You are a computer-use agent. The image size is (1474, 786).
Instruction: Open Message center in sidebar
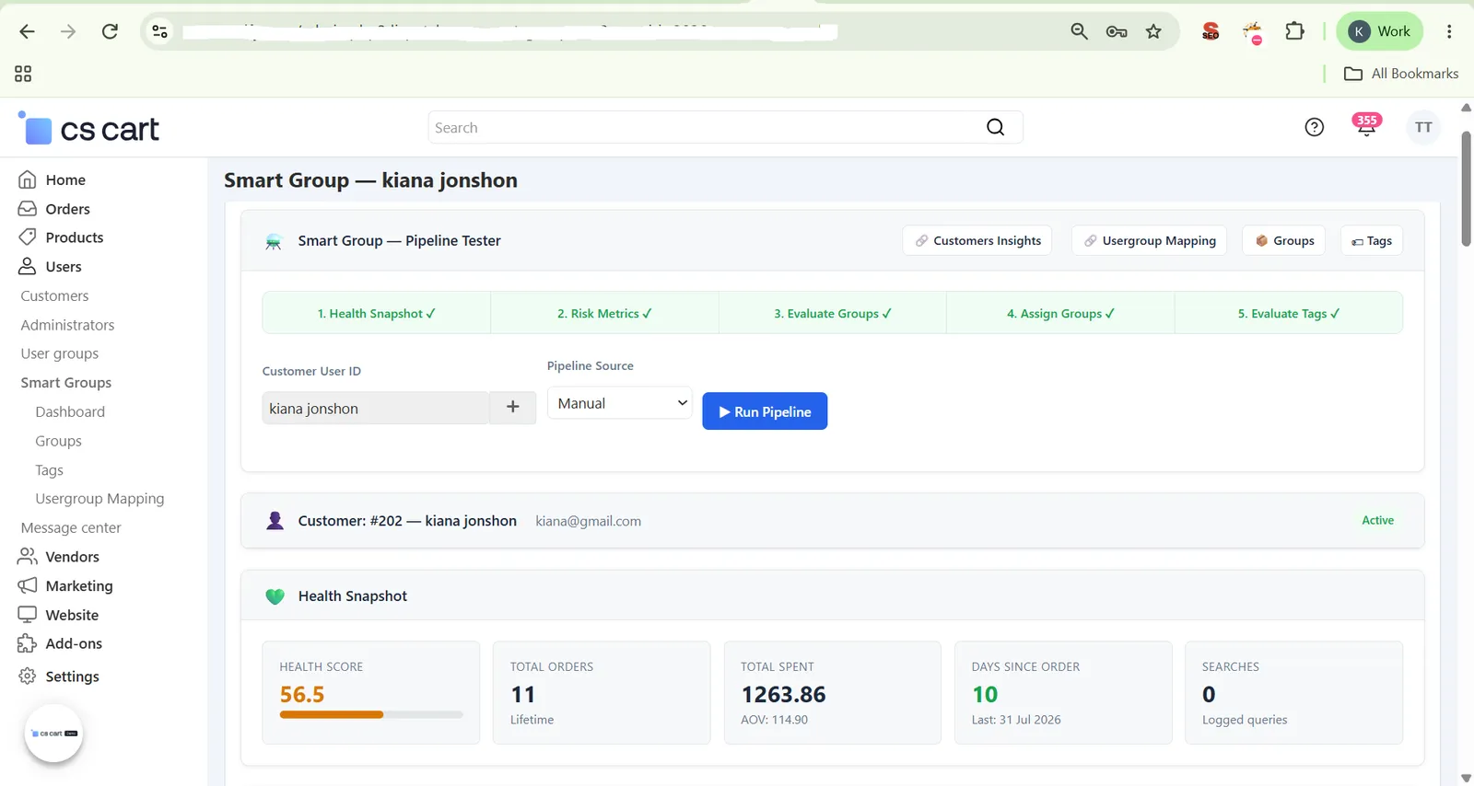point(71,528)
